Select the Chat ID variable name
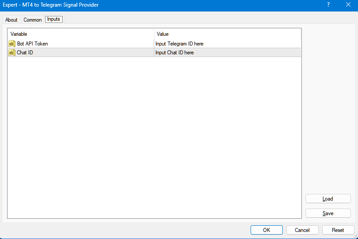This screenshot has height=239, width=358. (25, 53)
